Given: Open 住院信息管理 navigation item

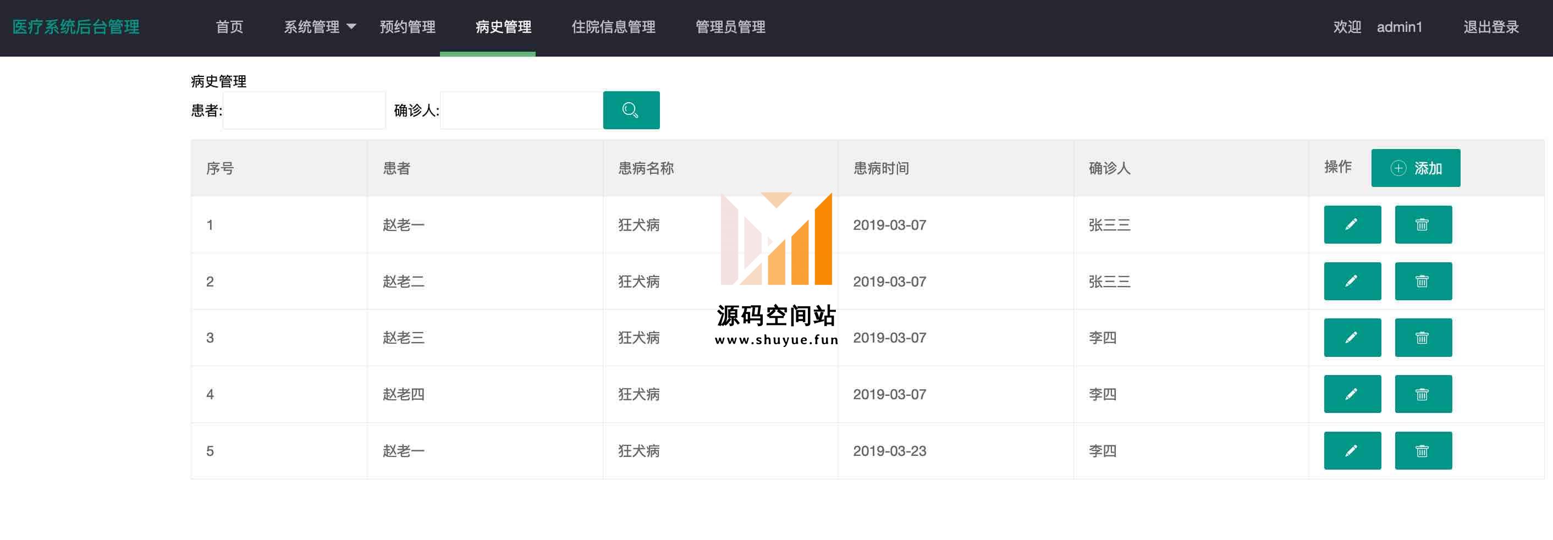Looking at the screenshot, I should [x=613, y=27].
